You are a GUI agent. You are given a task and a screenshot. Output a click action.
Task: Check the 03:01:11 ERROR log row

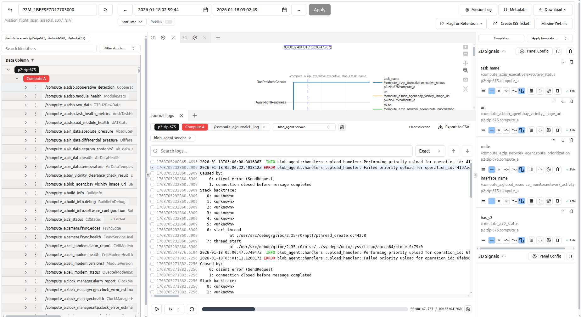click(152, 258)
